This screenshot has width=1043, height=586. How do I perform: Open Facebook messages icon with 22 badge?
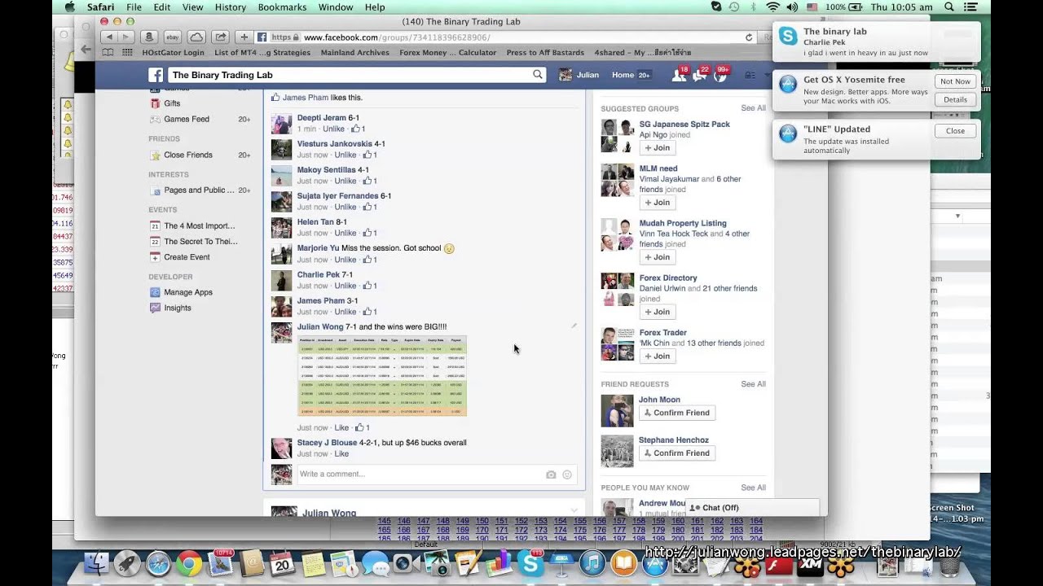pos(699,75)
